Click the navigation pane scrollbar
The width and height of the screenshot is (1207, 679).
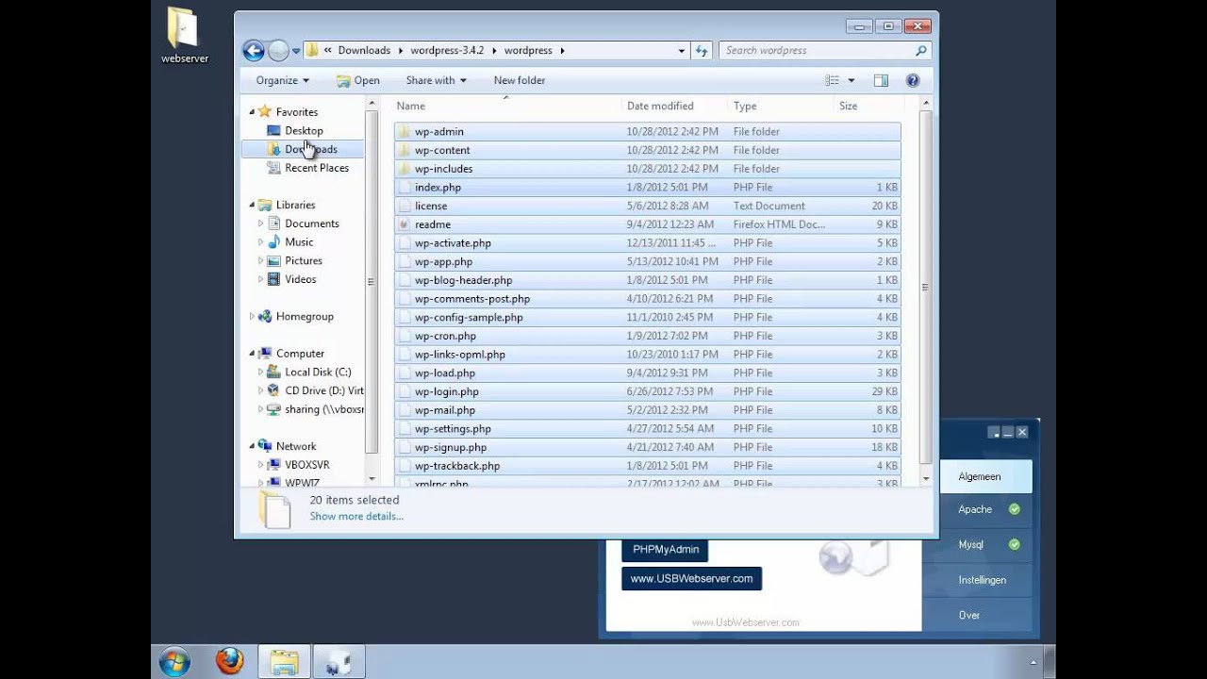coord(372,282)
